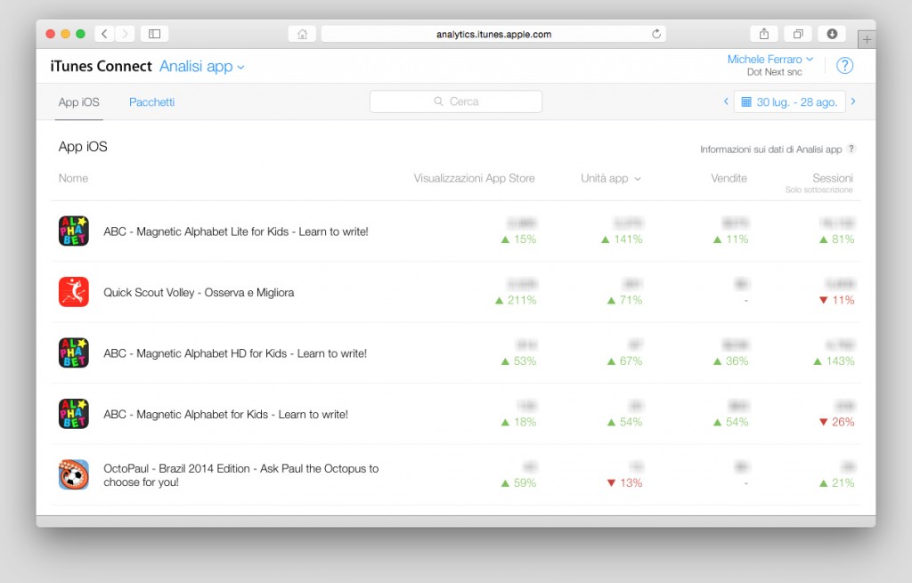Open ABC - Magnetic Alphabet Lite for Kids link

pos(235,231)
